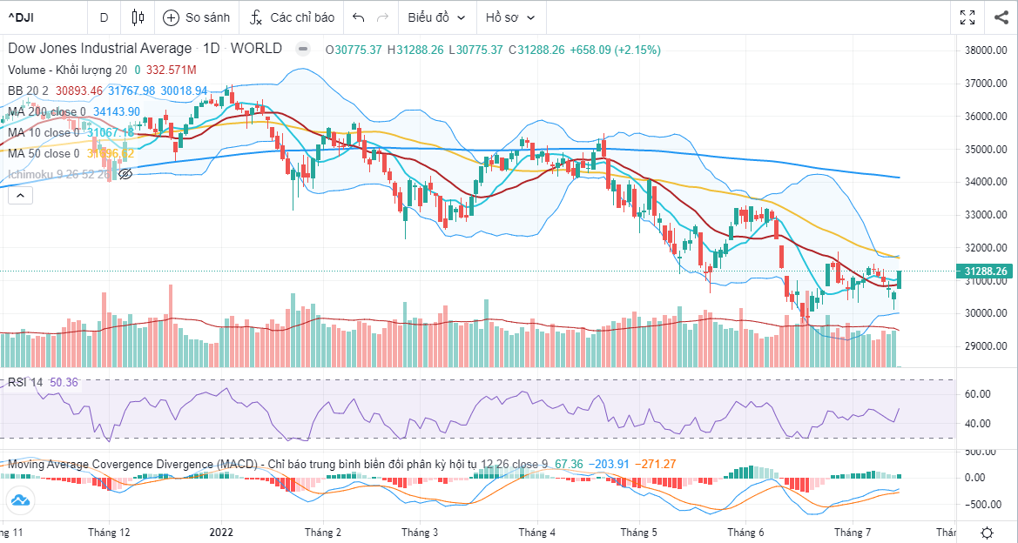Share the chart using the share icon
Image resolution: width=1018 pixels, height=543 pixels.
click(1001, 17)
